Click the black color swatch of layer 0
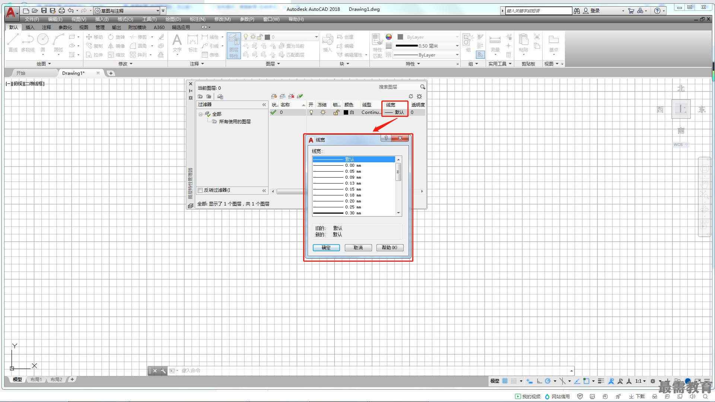The height and width of the screenshot is (402, 715). pyautogui.click(x=346, y=112)
